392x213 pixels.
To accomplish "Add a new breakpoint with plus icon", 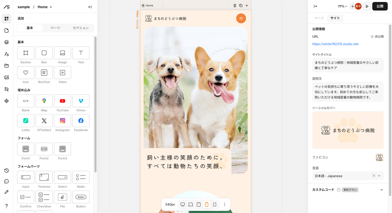I will click(246, 5).
